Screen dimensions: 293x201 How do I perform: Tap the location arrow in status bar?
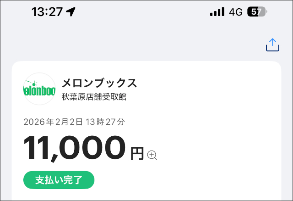click(x=71, y=12)
